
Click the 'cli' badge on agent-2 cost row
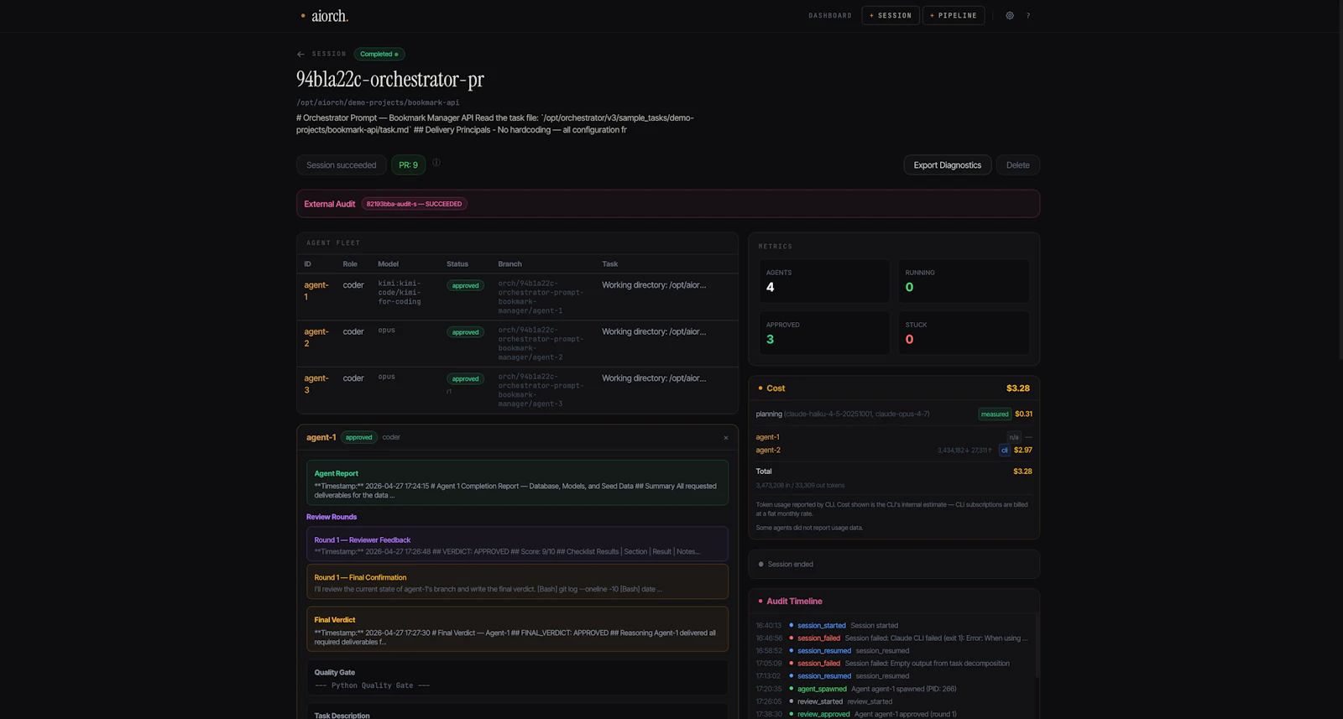click(x=1004, y=451)
